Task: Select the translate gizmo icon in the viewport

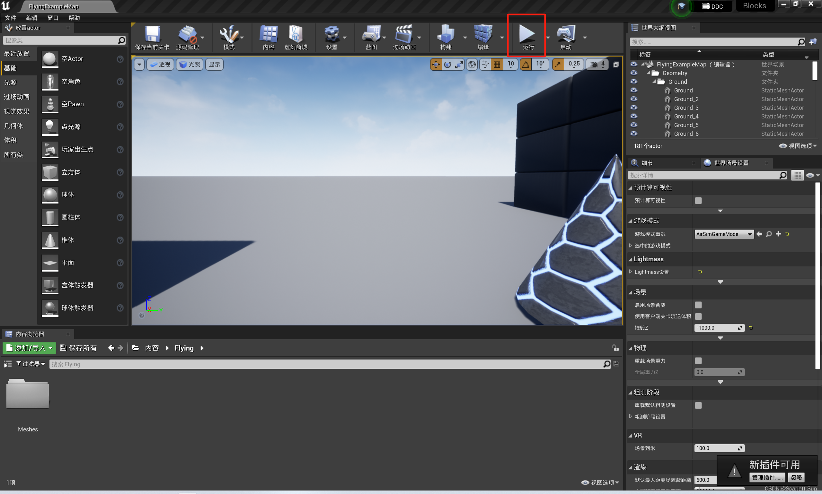Action: point(436,65)
